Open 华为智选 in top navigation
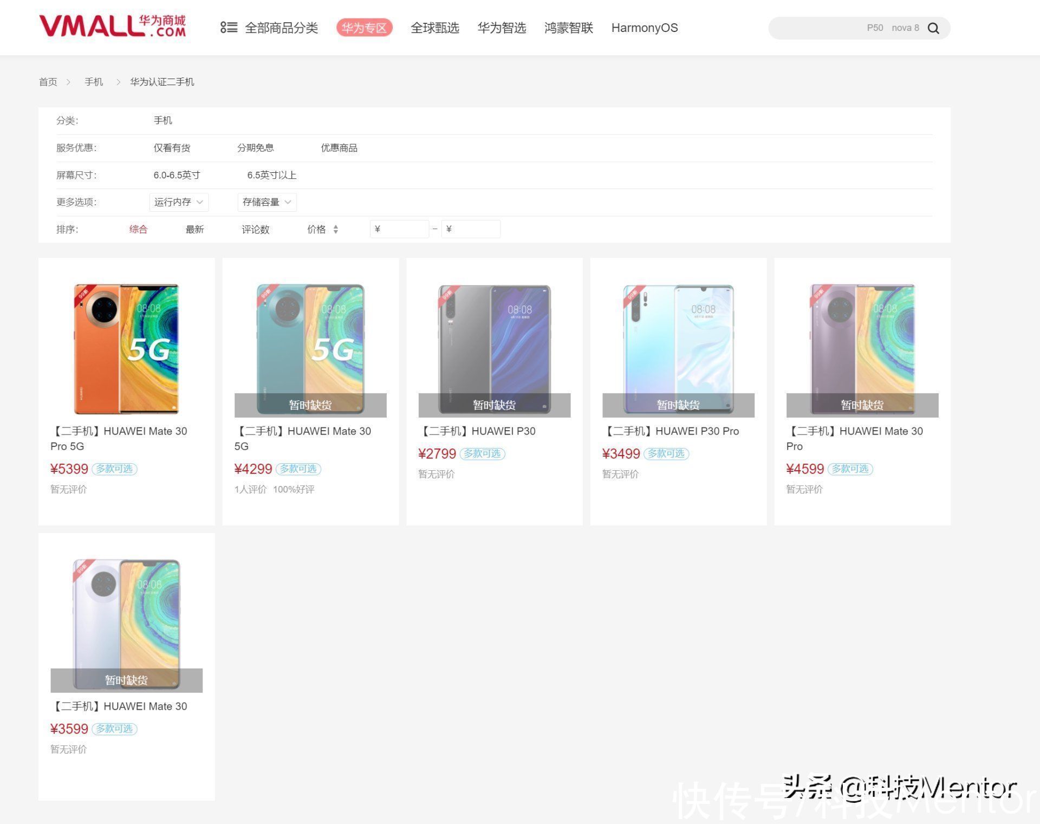Viewport: 1040px width, 824px height. (x=502, y=28)
